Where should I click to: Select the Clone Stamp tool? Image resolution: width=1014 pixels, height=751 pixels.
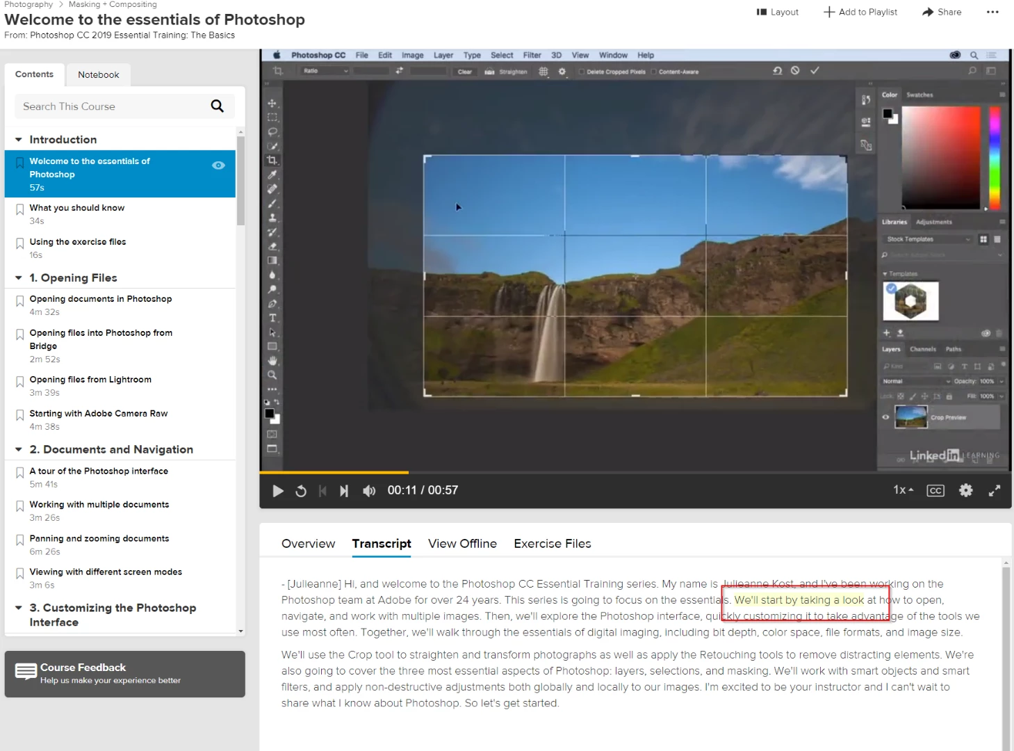272,218
